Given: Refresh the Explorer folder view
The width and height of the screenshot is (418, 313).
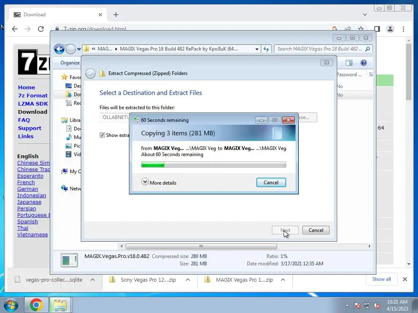Looking at the screenshot, I should (x=266, y=49).
